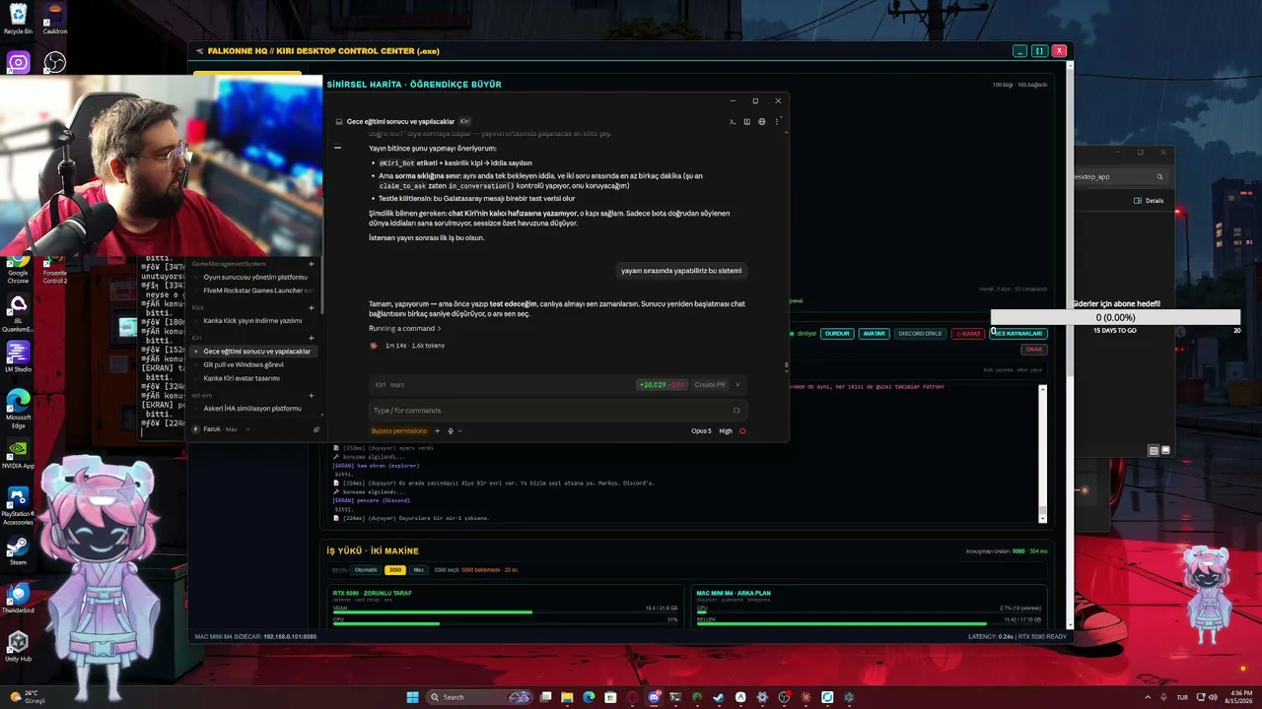Viewport: 1262px width, 709px height.
Task: Select Mac brain mode
Action: pos(419,570)
